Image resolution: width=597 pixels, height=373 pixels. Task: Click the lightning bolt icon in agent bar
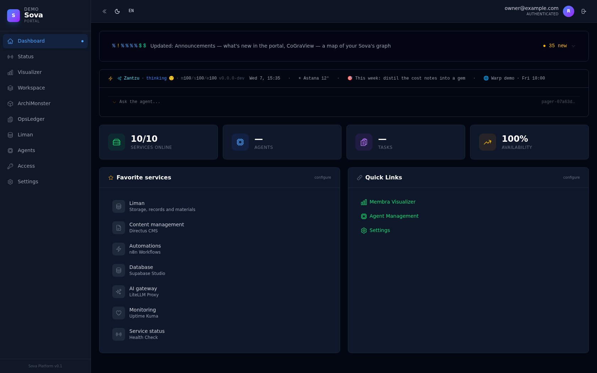pos(111,79)
